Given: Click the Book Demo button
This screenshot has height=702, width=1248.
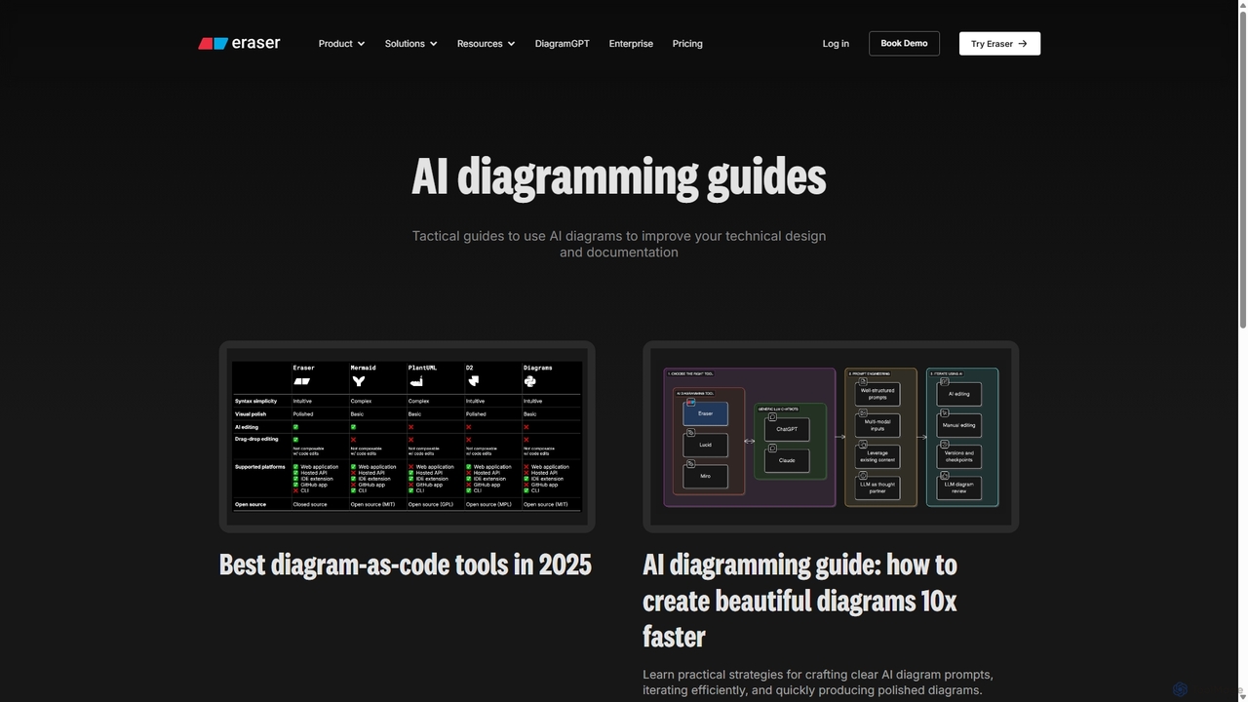Looking at the screenshot, I should 904,43.
